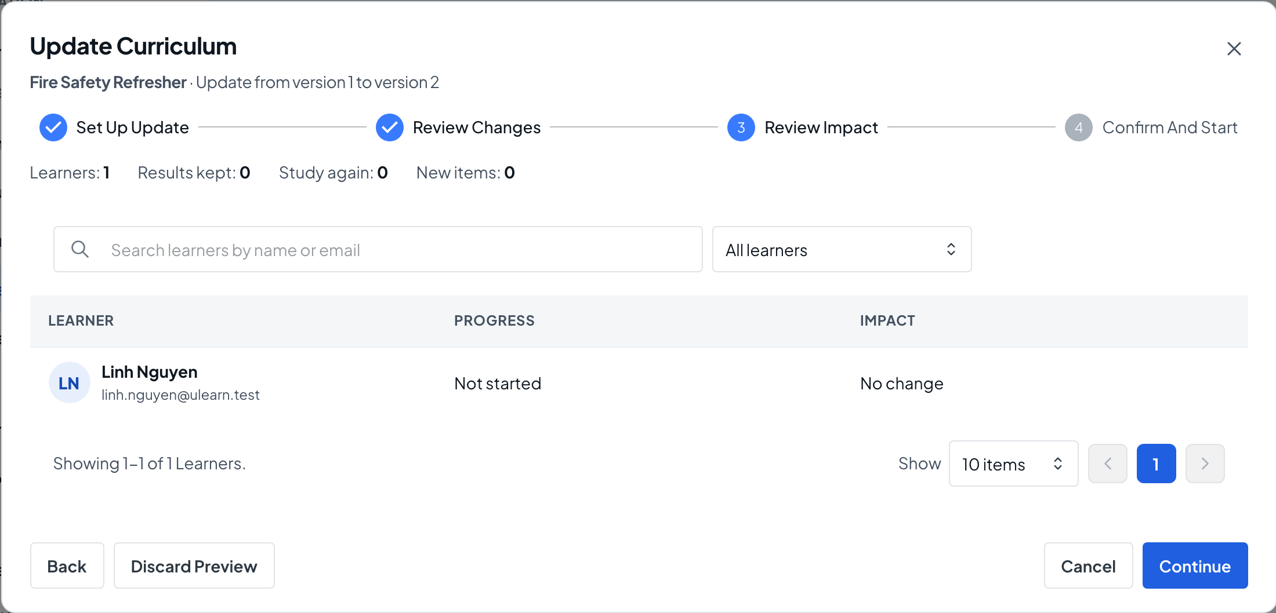Click the Not started progress cell
This screenshot has width=1276, height=613.
(x=498, y=384)
